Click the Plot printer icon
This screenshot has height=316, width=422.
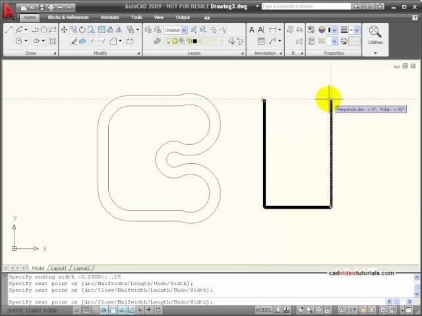(x=51, y=7)
